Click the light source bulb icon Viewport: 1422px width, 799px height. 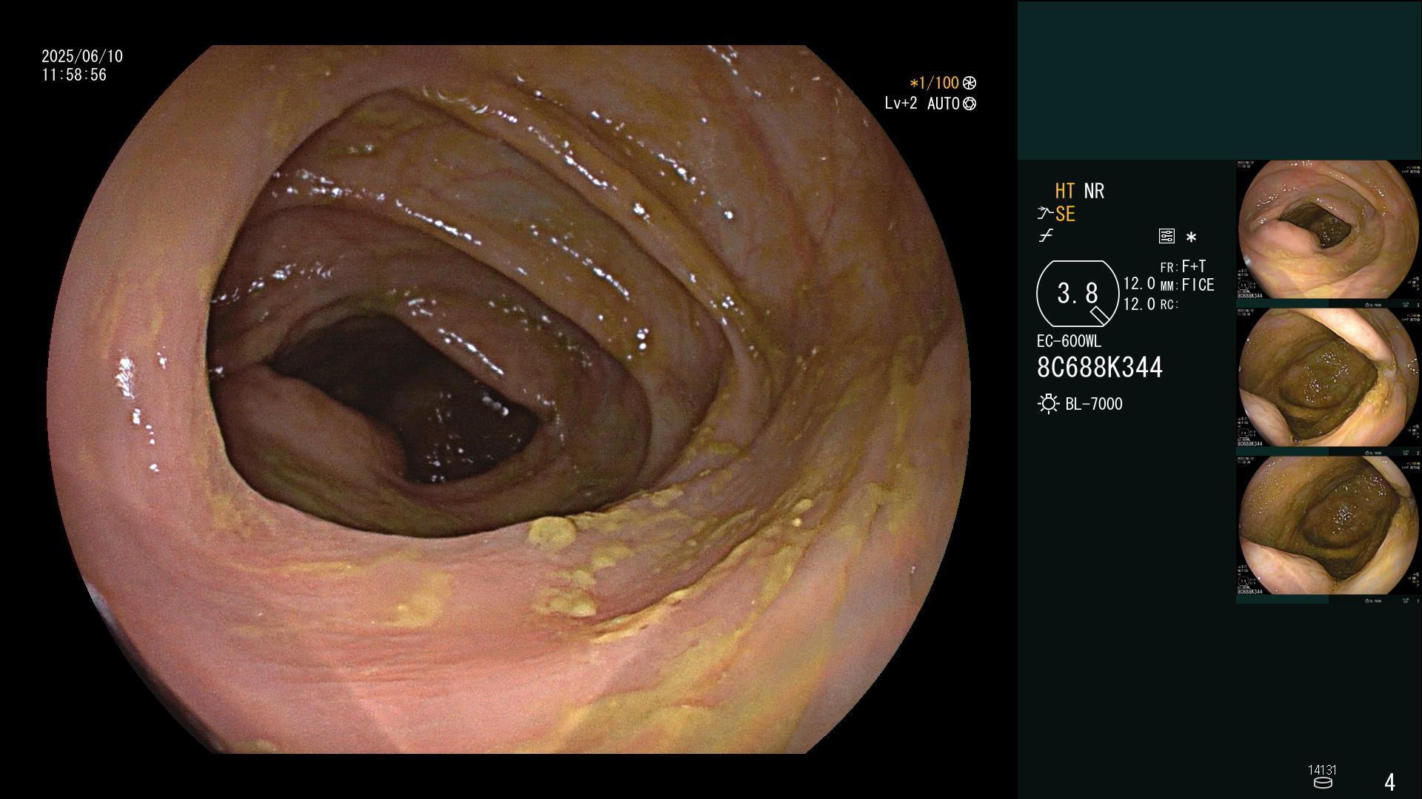point(1048,404)
